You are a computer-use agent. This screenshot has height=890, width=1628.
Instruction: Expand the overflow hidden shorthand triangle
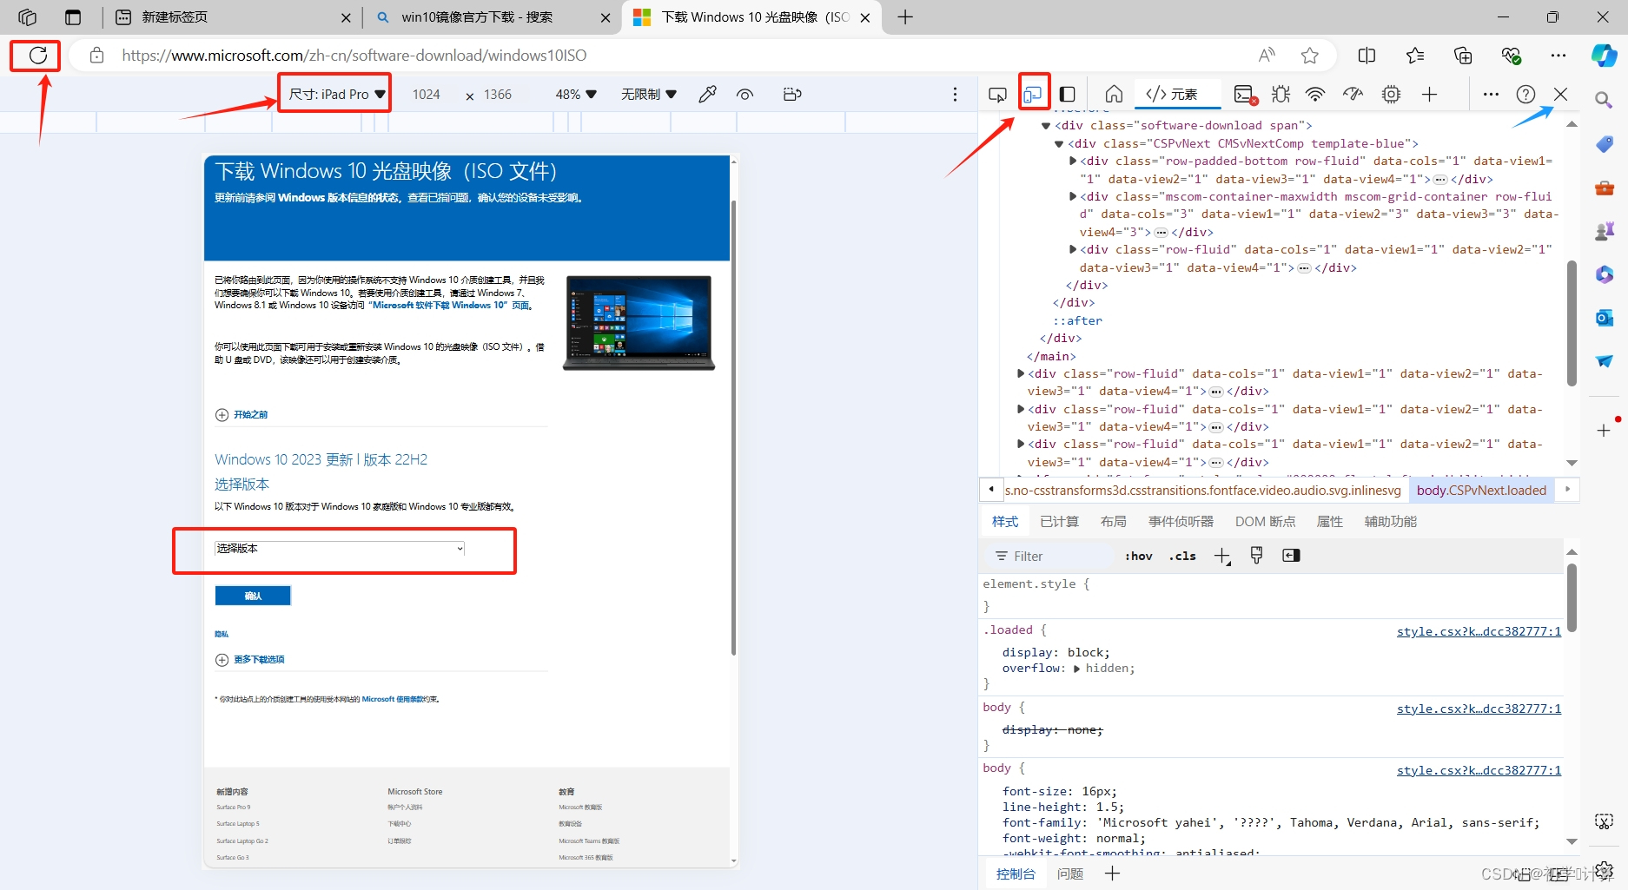[1077, 669]
